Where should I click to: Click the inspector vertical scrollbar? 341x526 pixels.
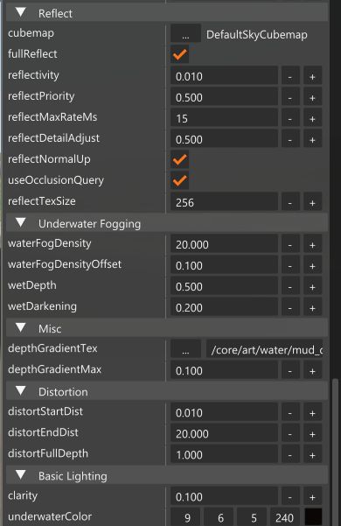335,452
